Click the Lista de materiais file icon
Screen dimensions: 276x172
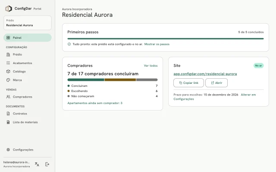pyautogui.click(x=8, y=122)
